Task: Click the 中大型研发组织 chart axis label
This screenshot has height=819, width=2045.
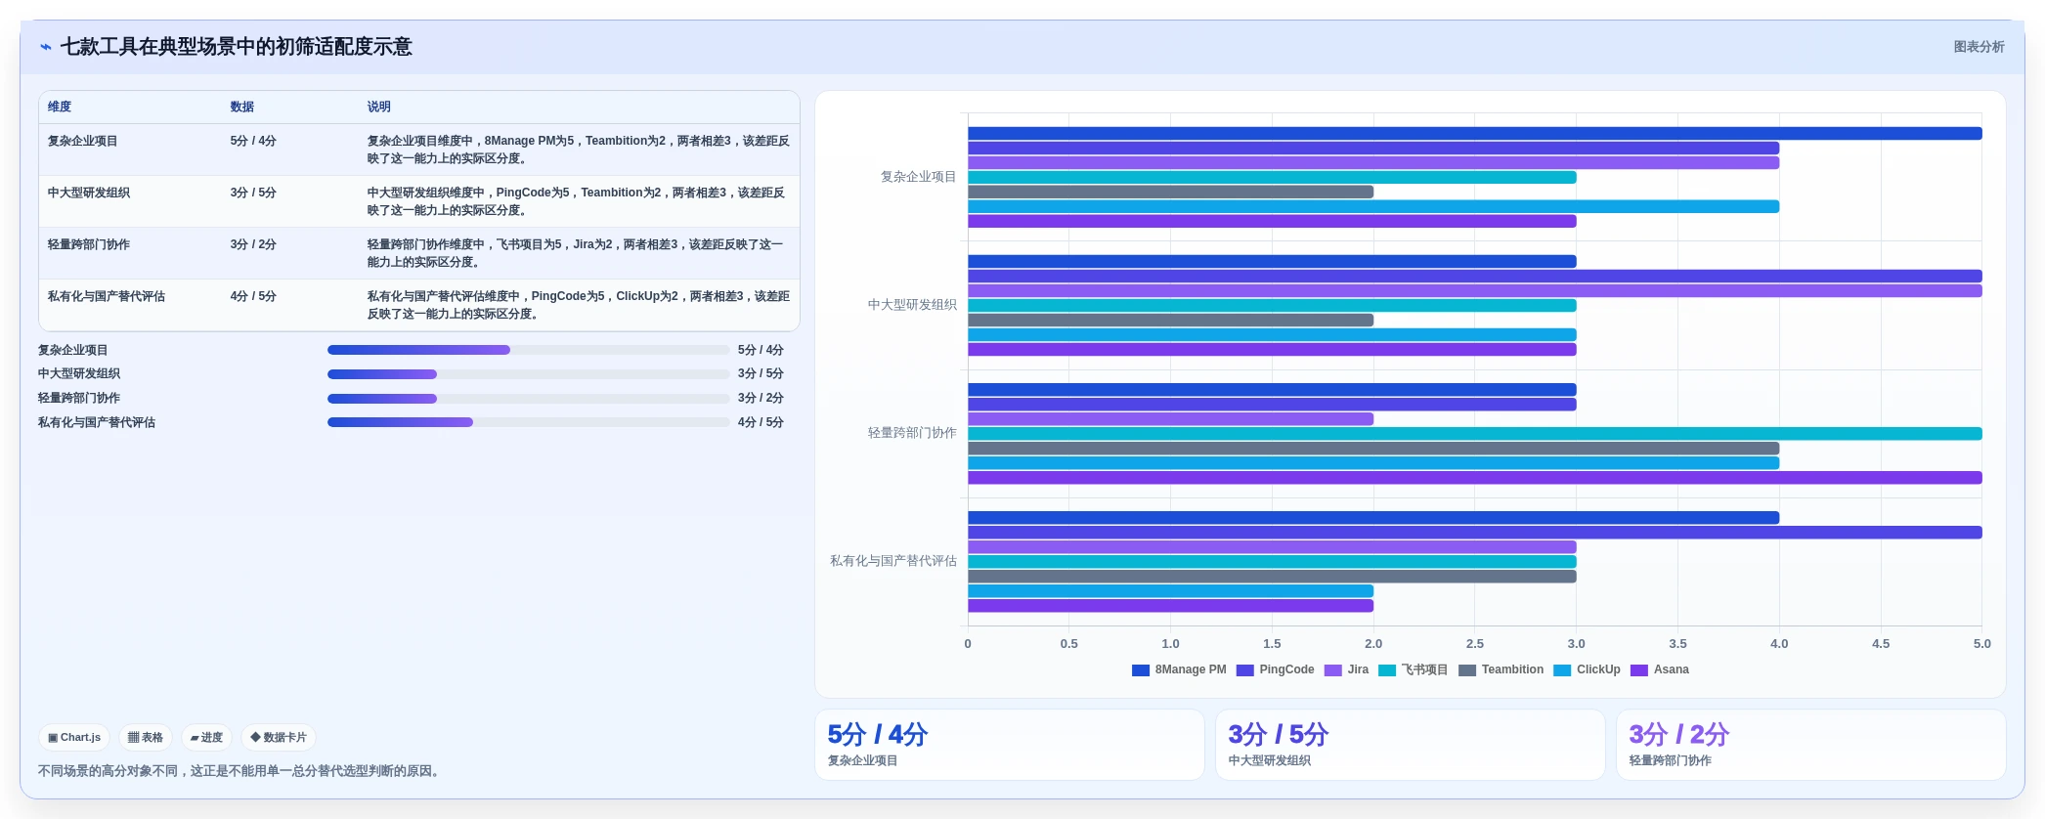Action: pos(912,306)
